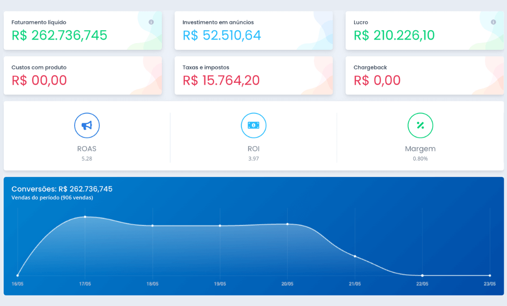Click the 18/05 axis label
The height and width of the screenshot is (306, 507).
(152, 284)
